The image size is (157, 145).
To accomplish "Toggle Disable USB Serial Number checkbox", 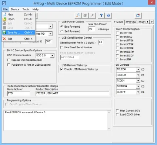I will coord(9,60).
